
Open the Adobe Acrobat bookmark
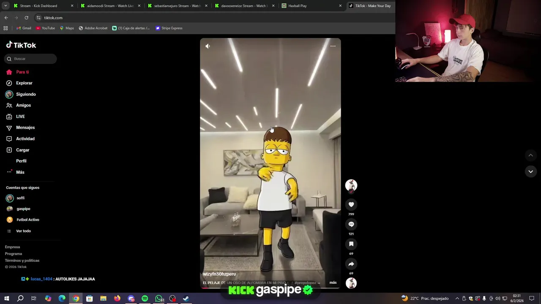coord(93,28)
